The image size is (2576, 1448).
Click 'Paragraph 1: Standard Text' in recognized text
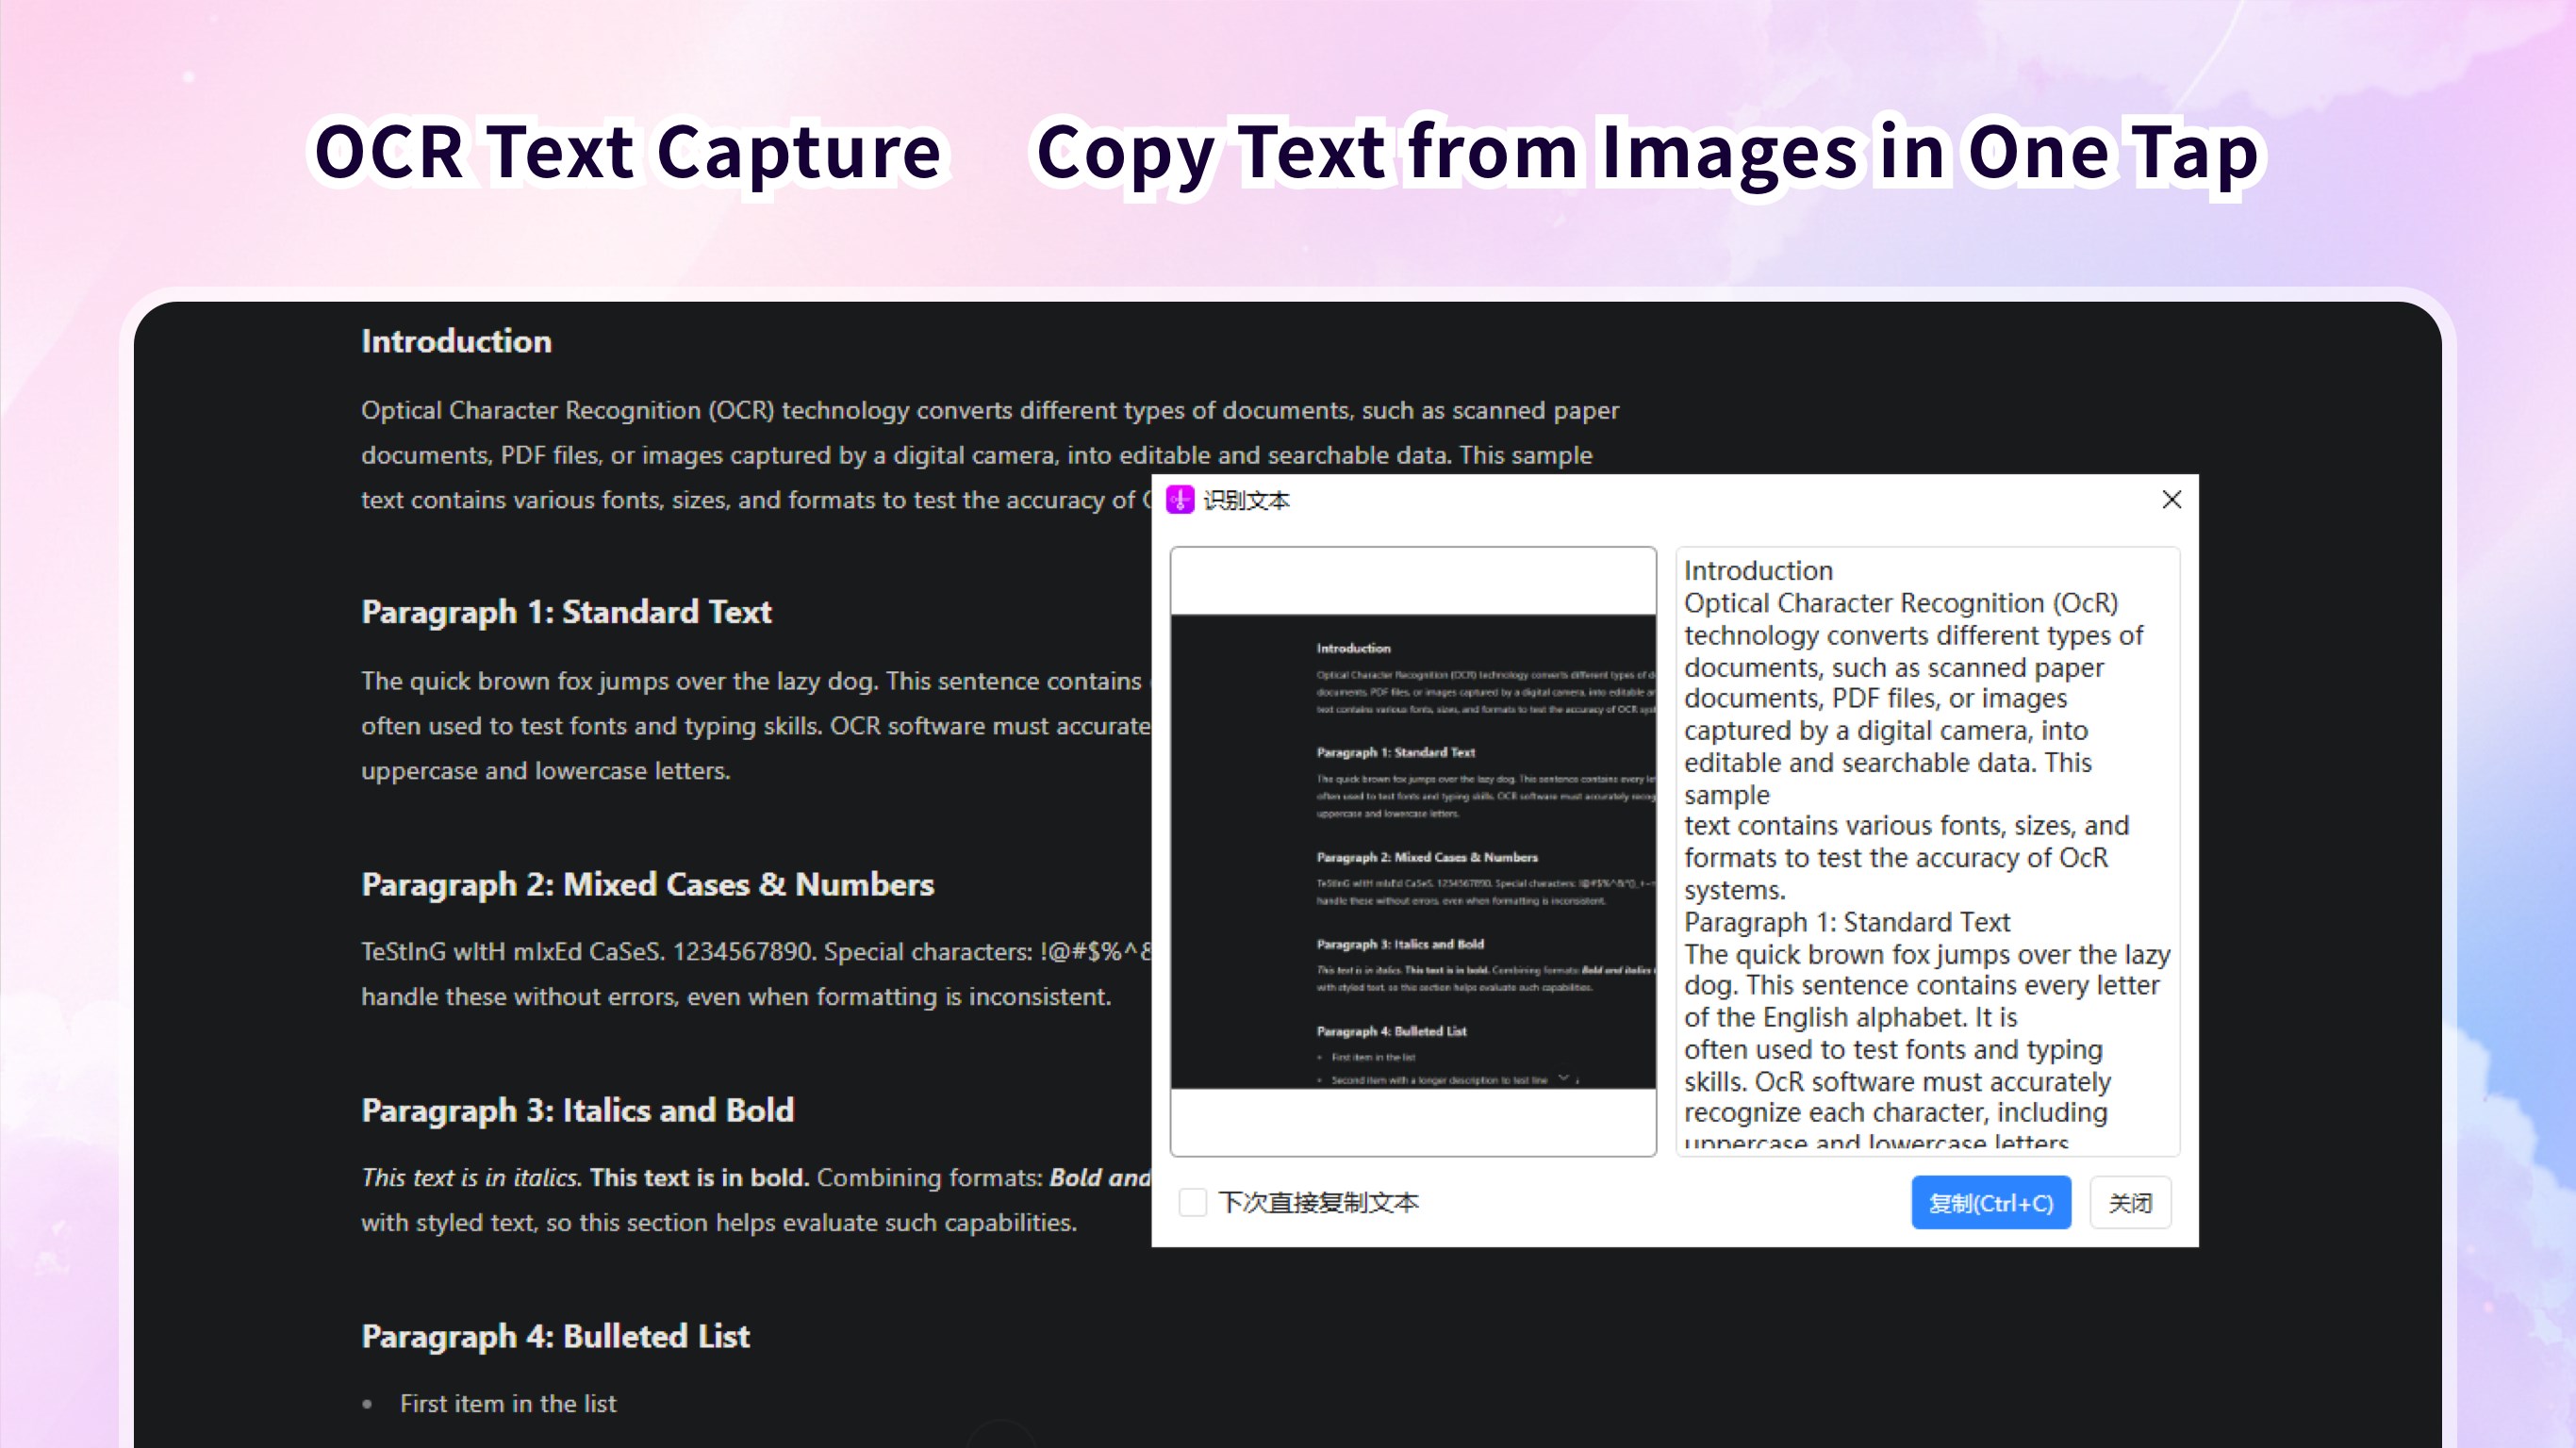(x=1846, y=922)
